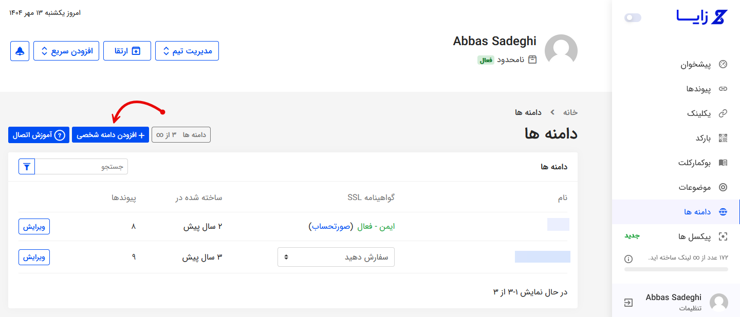Click the جستجو search field
Screen dimensions: 740x317
81,167
